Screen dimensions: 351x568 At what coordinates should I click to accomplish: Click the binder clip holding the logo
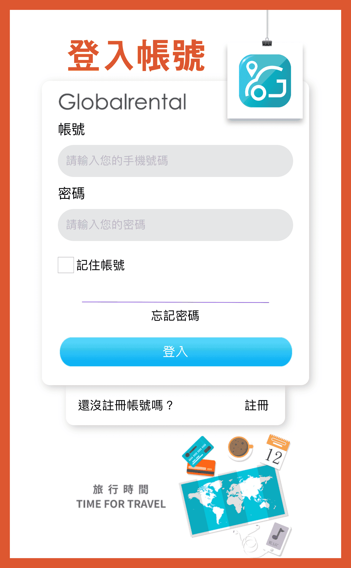(x=267, y=42)
